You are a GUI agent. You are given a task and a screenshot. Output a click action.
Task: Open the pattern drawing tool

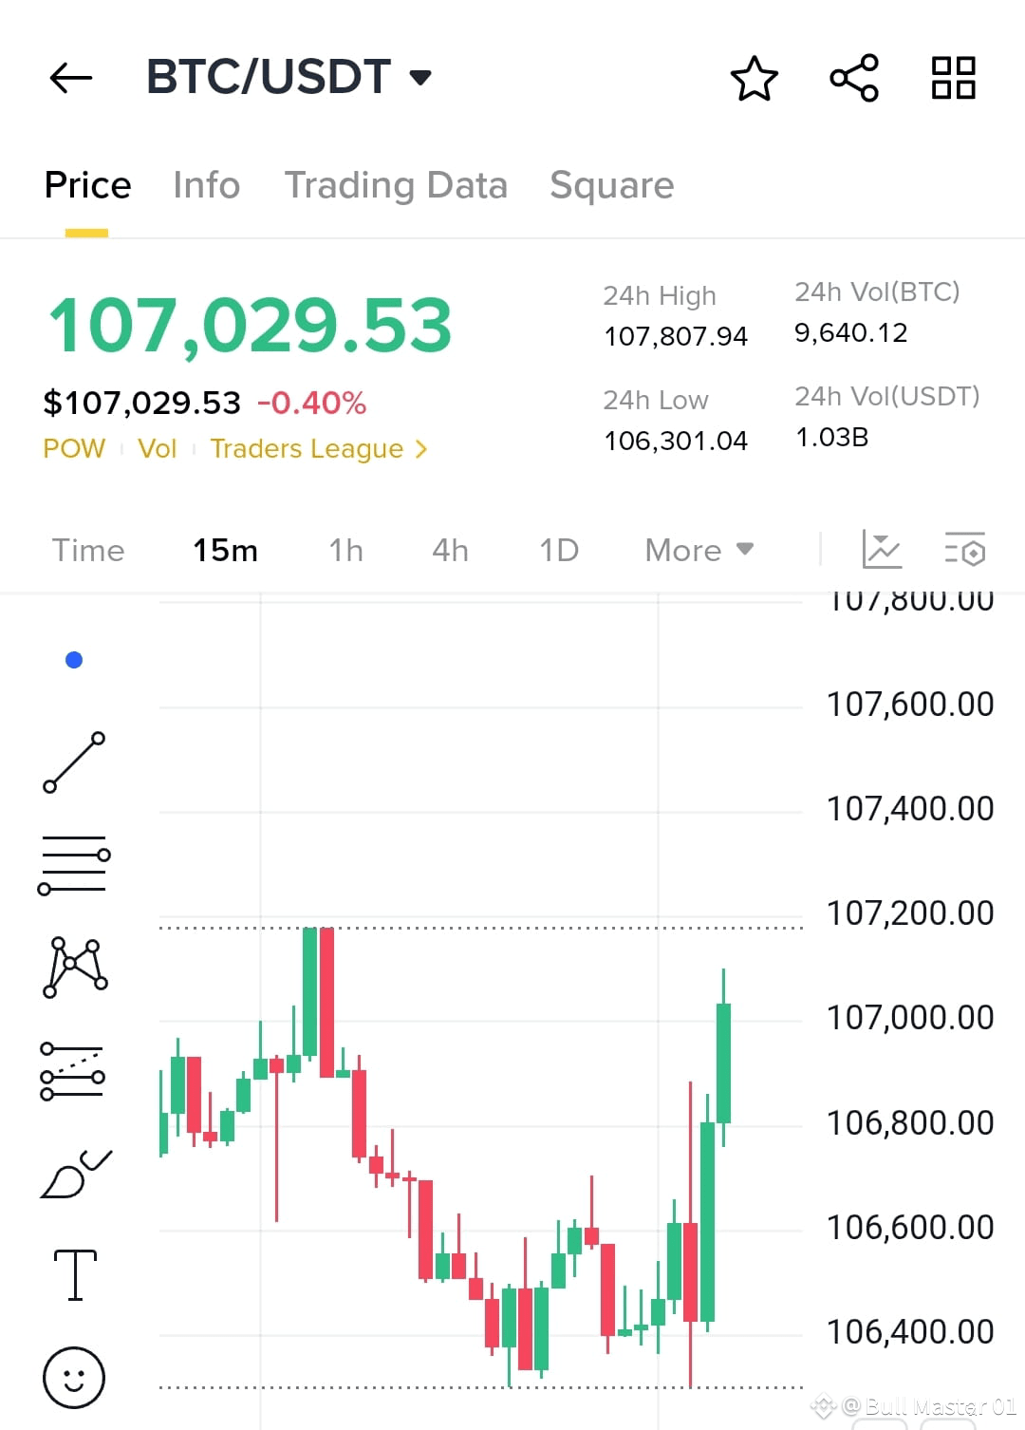[74, 967]
